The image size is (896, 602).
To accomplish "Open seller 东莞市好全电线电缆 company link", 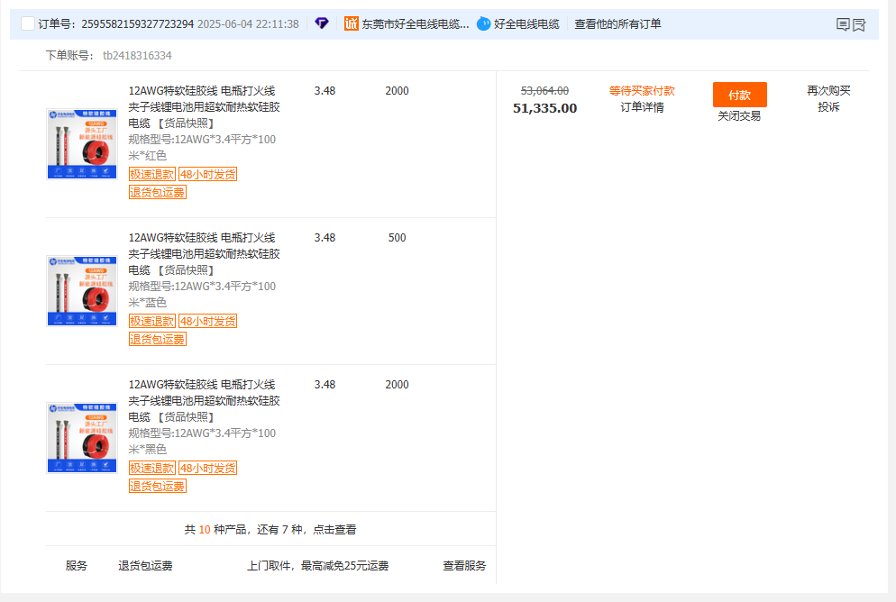I will click(416, 24).
